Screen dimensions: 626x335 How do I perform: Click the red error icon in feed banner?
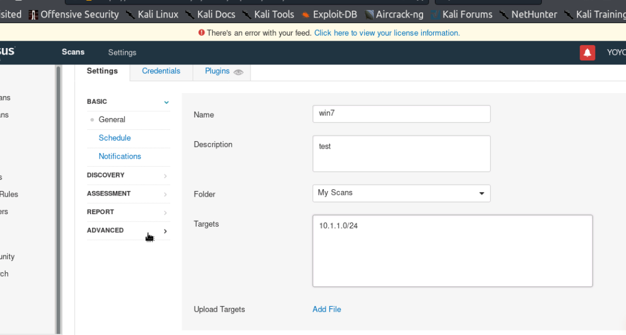(x=201, y=33)
